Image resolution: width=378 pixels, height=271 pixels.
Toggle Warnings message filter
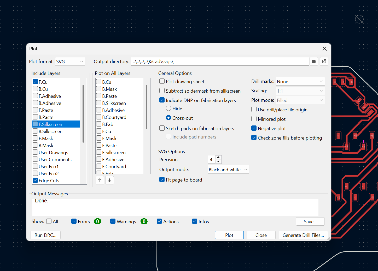pos(113,221)
